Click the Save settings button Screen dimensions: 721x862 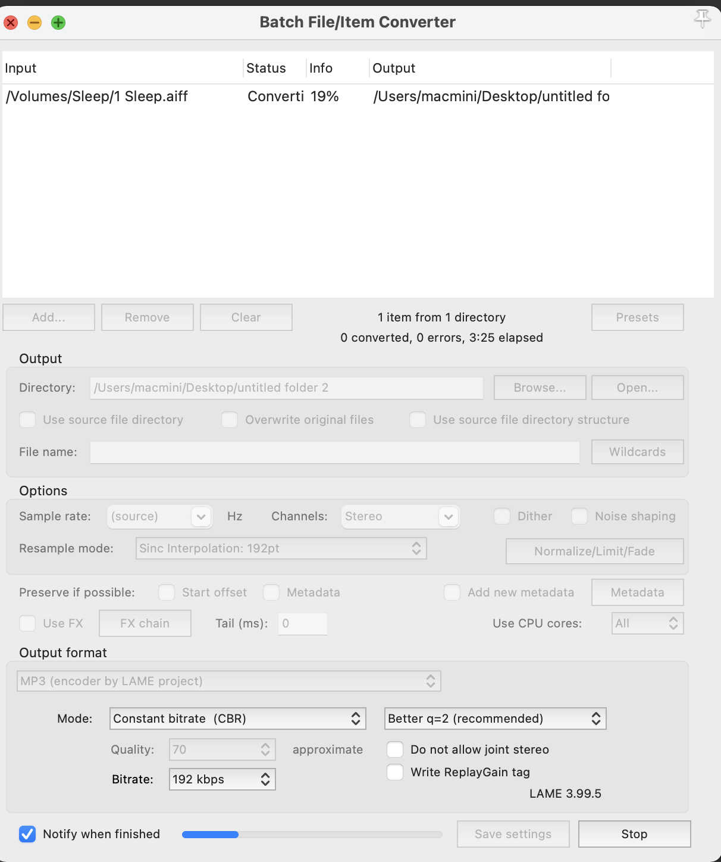513,834
